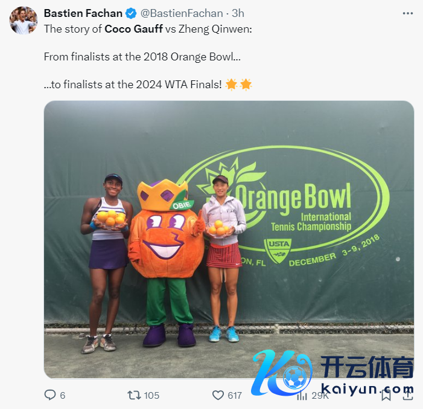Like the tweet with heart icon
Screen dimensions: 423x409
click(x=218, y=395)
